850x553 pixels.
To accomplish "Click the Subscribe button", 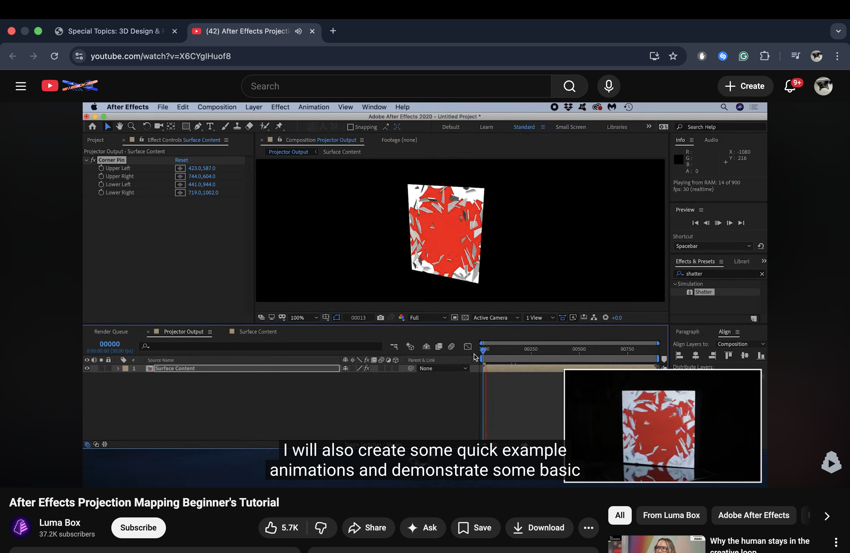I will (x=138, y=527).
